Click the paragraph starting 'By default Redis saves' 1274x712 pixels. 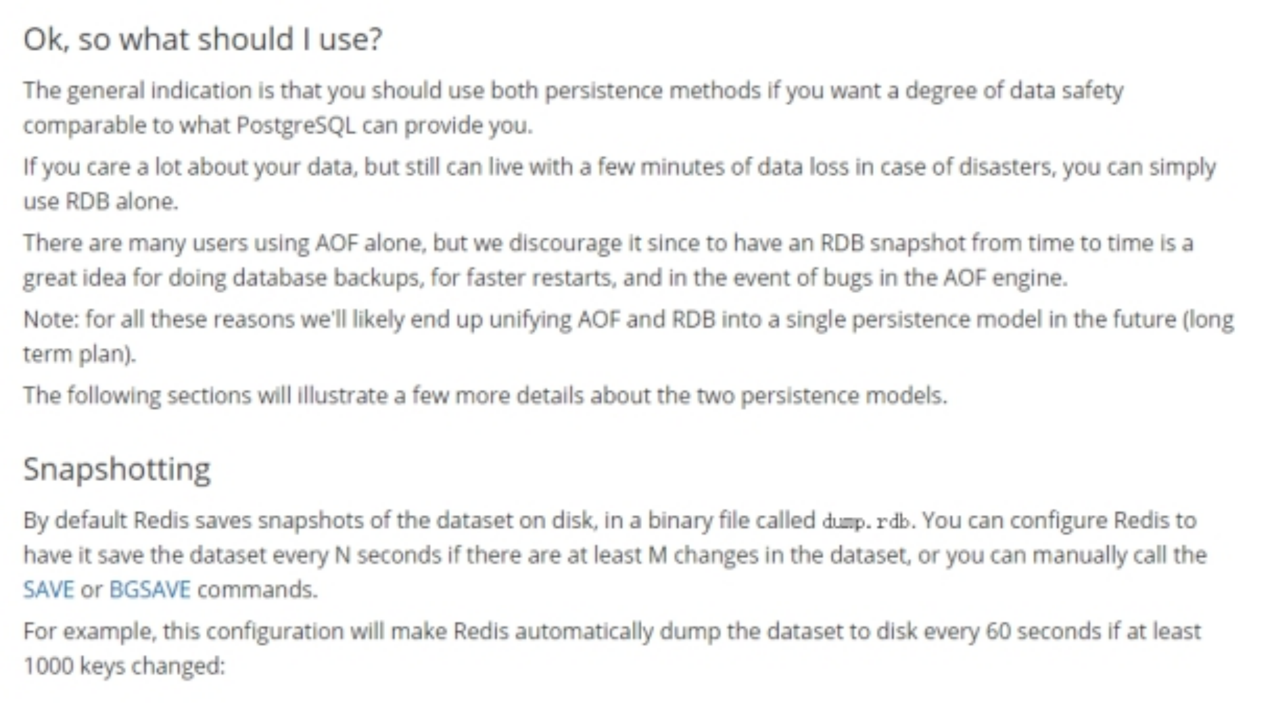coord(615,555)
